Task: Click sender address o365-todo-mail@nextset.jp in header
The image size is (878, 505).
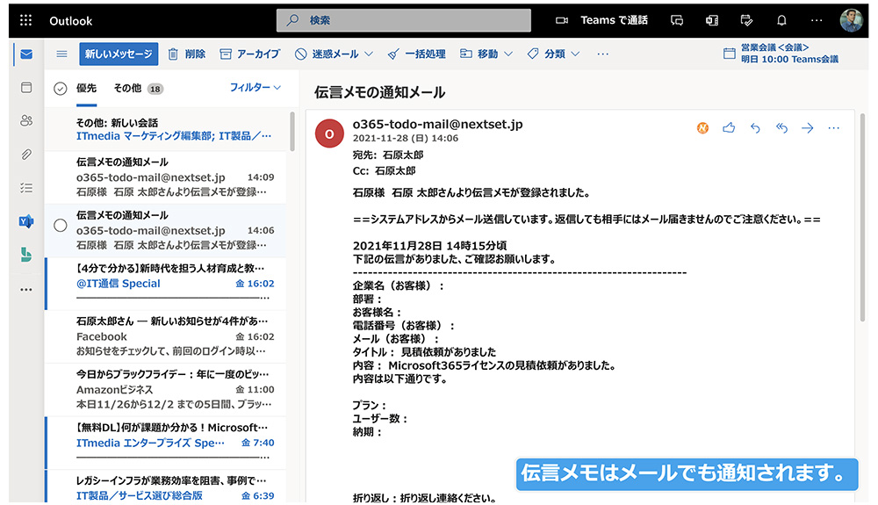Action: 437,125
